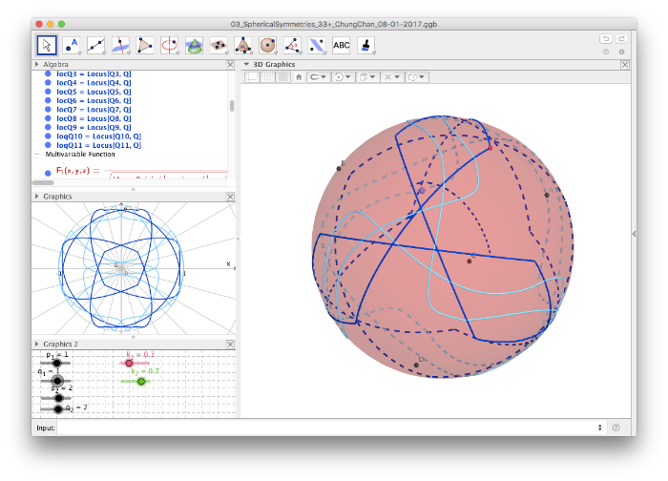Toggle axes display in the 3D Graphics stylebar
This screenshot has height=481, width=668.
[253, 77]
